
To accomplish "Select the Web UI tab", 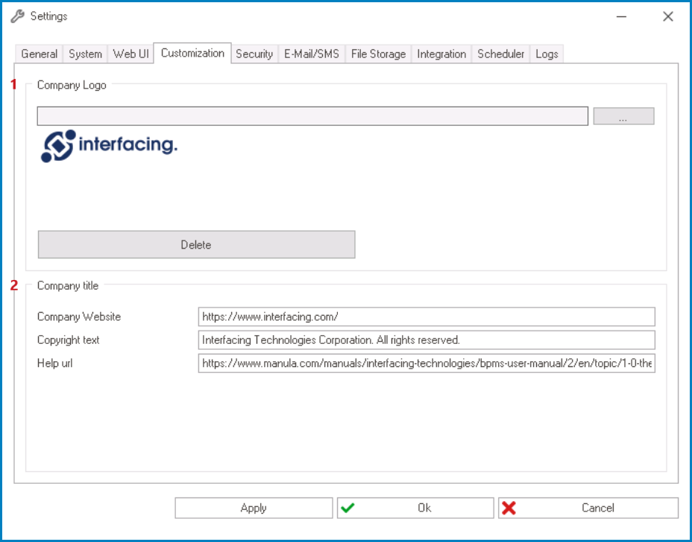I will (x=130, y=54).
